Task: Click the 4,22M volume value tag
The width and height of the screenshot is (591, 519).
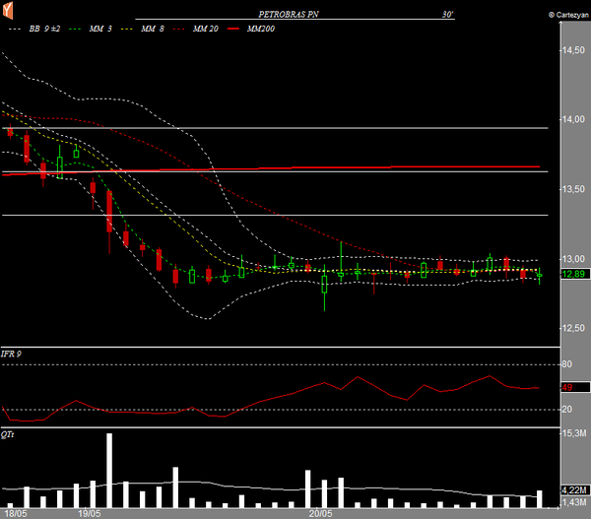Action: [574, 489]
